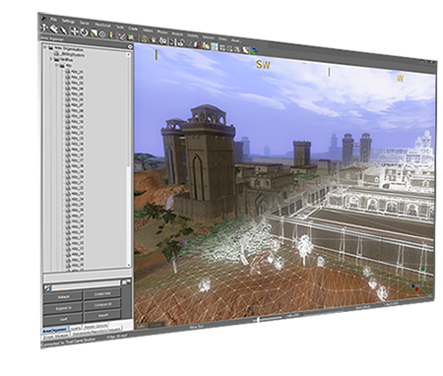Click the Refresh button
The width and height of the screenshot is (443, 376).
coord(63,296)
